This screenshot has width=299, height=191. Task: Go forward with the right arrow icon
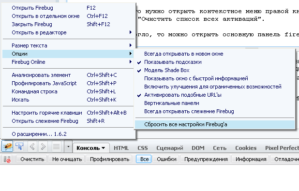point(43,147)
